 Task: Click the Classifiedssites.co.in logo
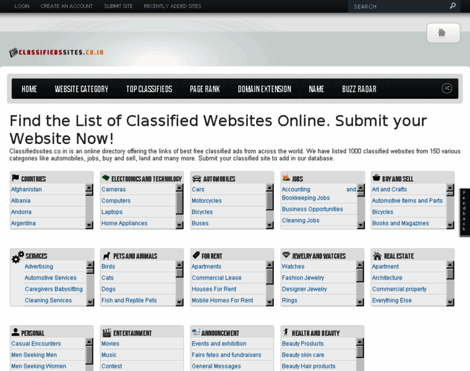pyautogui.click(x=56, y=53)
